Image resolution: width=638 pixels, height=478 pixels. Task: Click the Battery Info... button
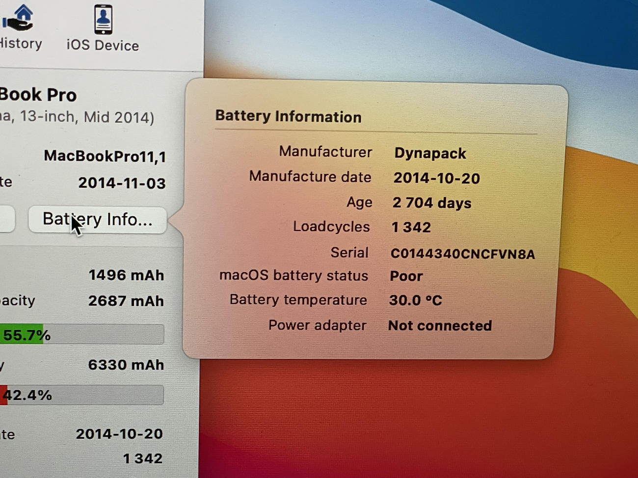pyautogui.click(x=97, y=219)
